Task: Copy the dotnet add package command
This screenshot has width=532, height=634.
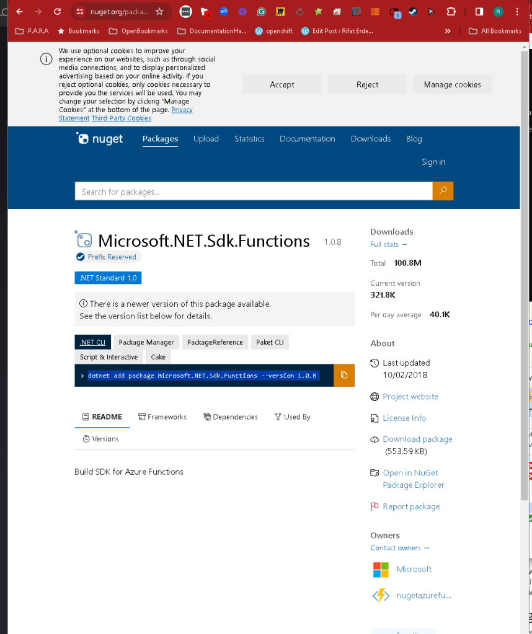Action: coord(344,375)
